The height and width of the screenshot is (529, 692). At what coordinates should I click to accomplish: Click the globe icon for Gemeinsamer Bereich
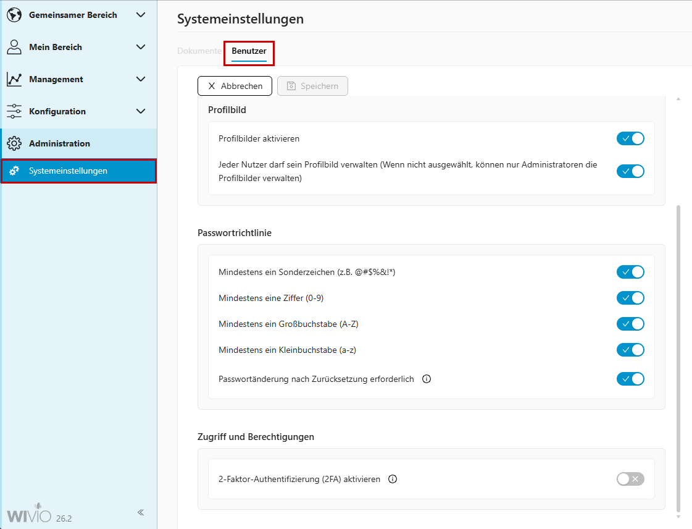point(14,15)
